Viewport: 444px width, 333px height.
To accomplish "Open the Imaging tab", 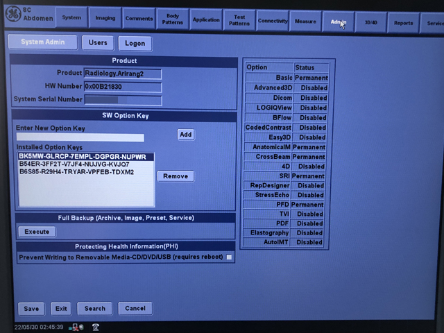I will click(x=105, y=18).
